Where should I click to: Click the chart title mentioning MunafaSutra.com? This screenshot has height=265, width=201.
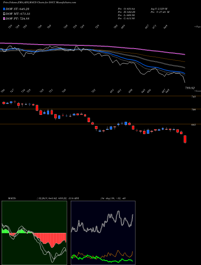(x=39, y=2)
